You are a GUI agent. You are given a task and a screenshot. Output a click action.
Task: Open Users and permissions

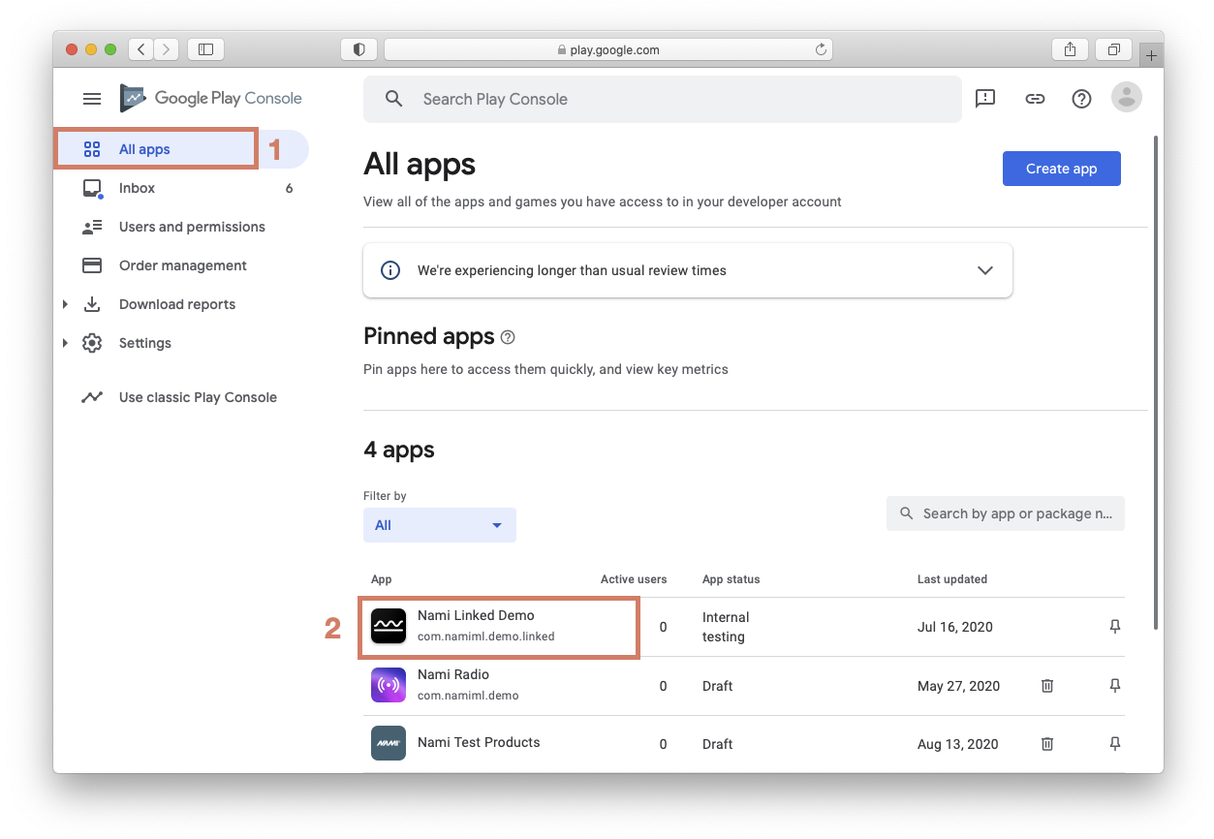(x=182, y=227)
